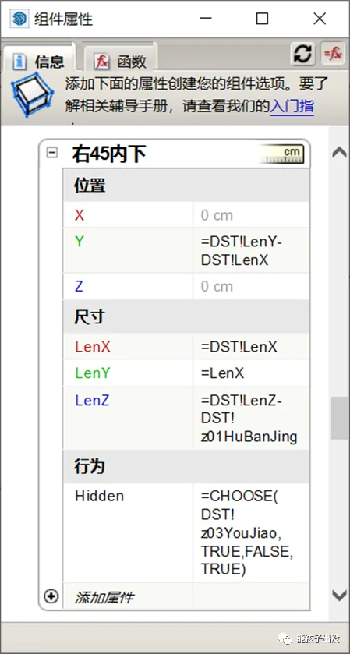Screen dimensions: 350x654
Task: Click the plus icon beside 添加属性
Action: coord(51,596)
